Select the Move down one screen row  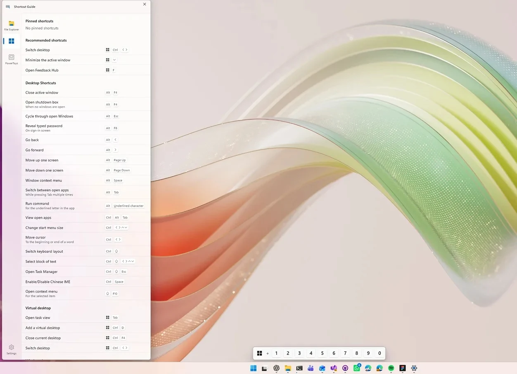pyautogui.click(x=86, y=170)
